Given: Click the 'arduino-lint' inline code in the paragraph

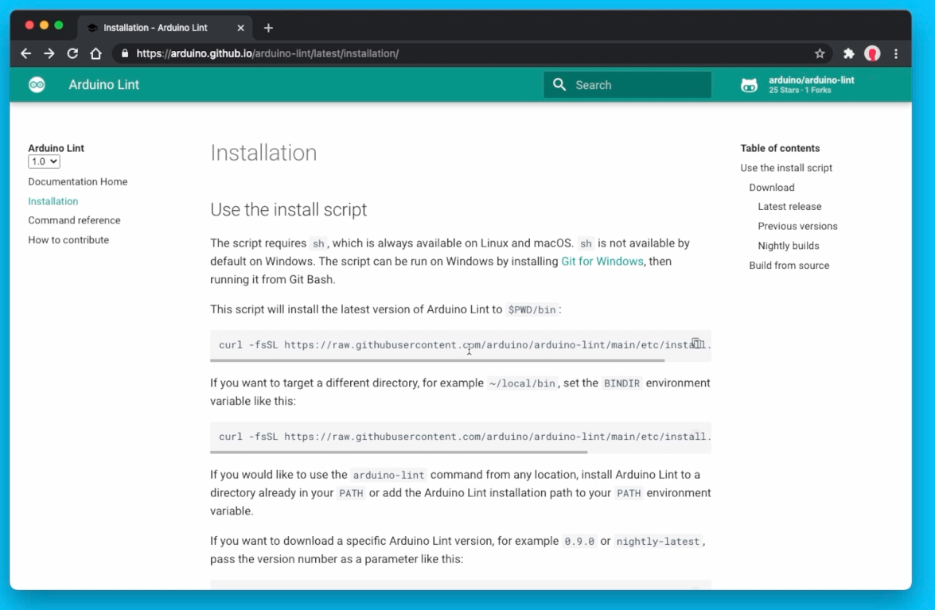Looking at the screenshot, I should pos(389,476).
